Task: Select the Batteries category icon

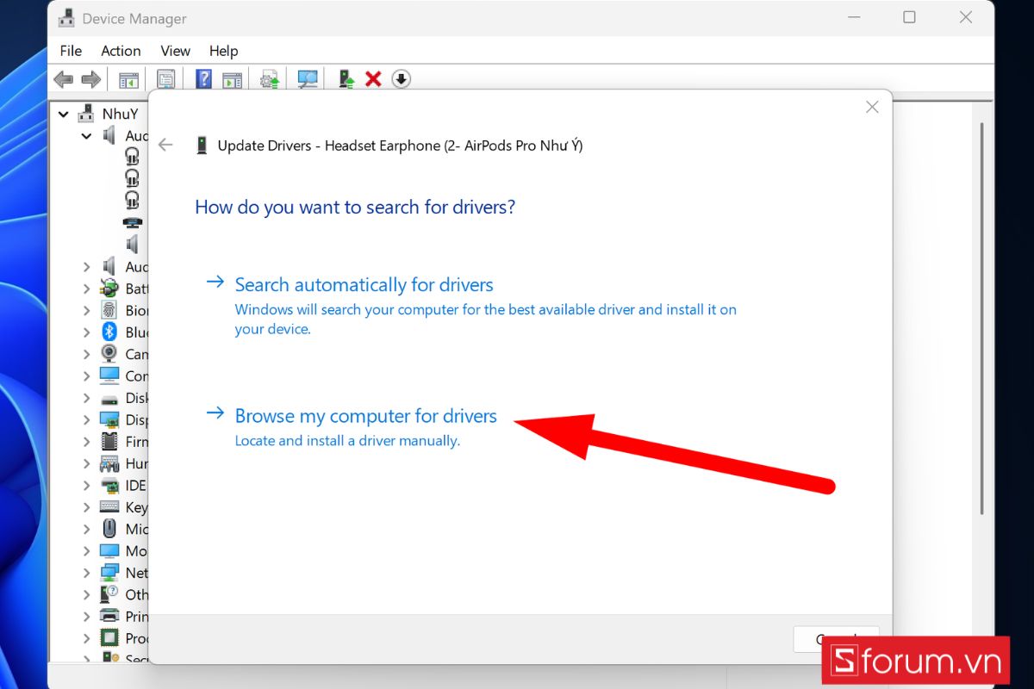Action: [x=109, y=289]
